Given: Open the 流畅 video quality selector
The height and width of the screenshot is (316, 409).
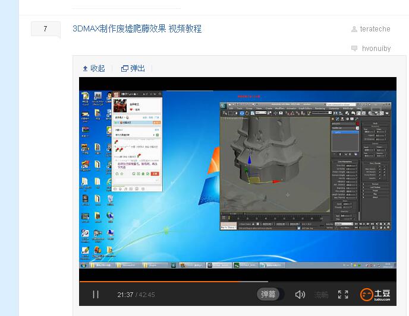Looking at the screenshot, I should coord(321,295).
